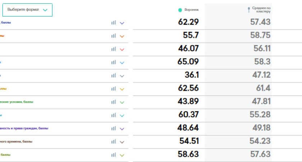Open chart icon for the 62.56 row
Image resolution: width=302 pixels, height=162 pixels.
coord(114,89)
